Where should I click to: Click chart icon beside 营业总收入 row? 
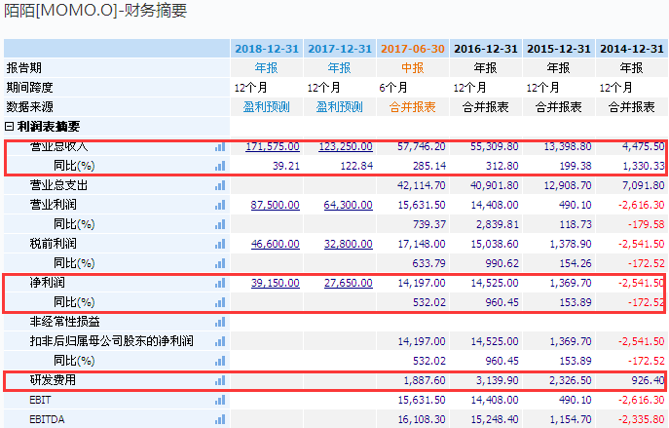[219, 146]
